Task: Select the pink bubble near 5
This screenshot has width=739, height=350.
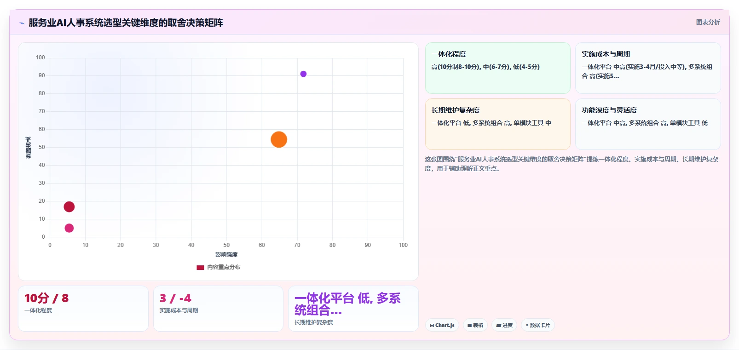Action: coord(69,228)
